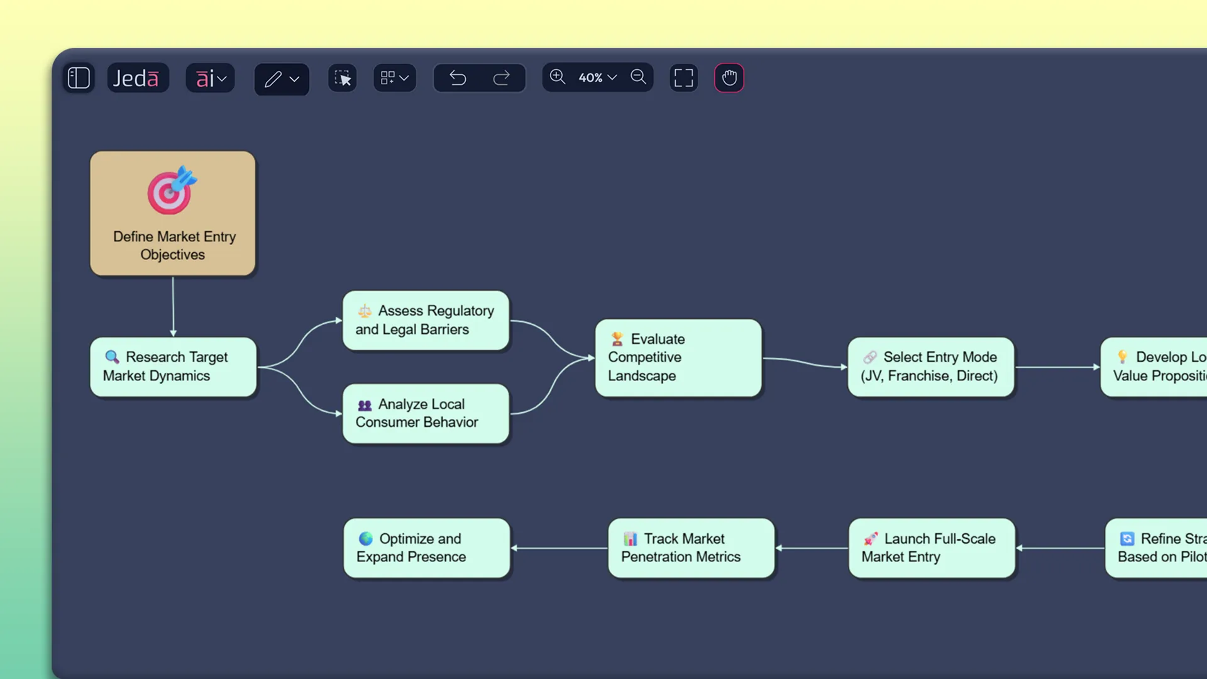Image resolution: width=1207 pixels, height=679 pixels.
Task: Open the ai assistant tool
Action: [204, 77]
